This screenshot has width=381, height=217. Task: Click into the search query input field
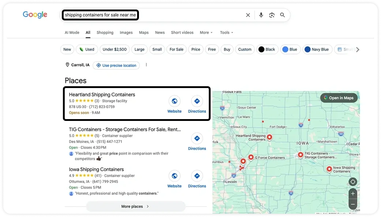(x=153, y=15)
